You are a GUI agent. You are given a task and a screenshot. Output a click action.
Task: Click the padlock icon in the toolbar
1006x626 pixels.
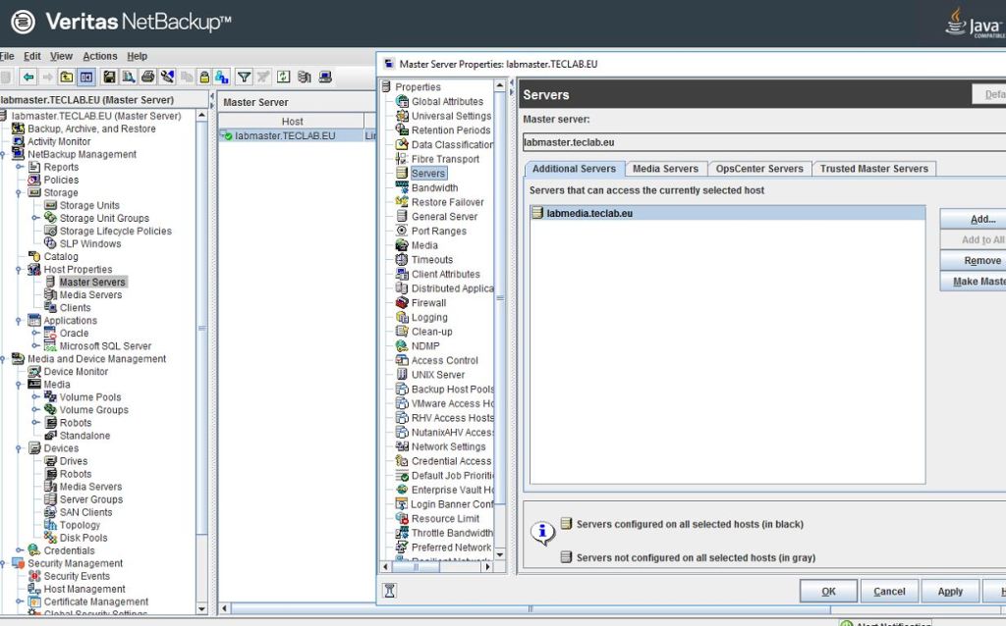click(x=204, y=77)
